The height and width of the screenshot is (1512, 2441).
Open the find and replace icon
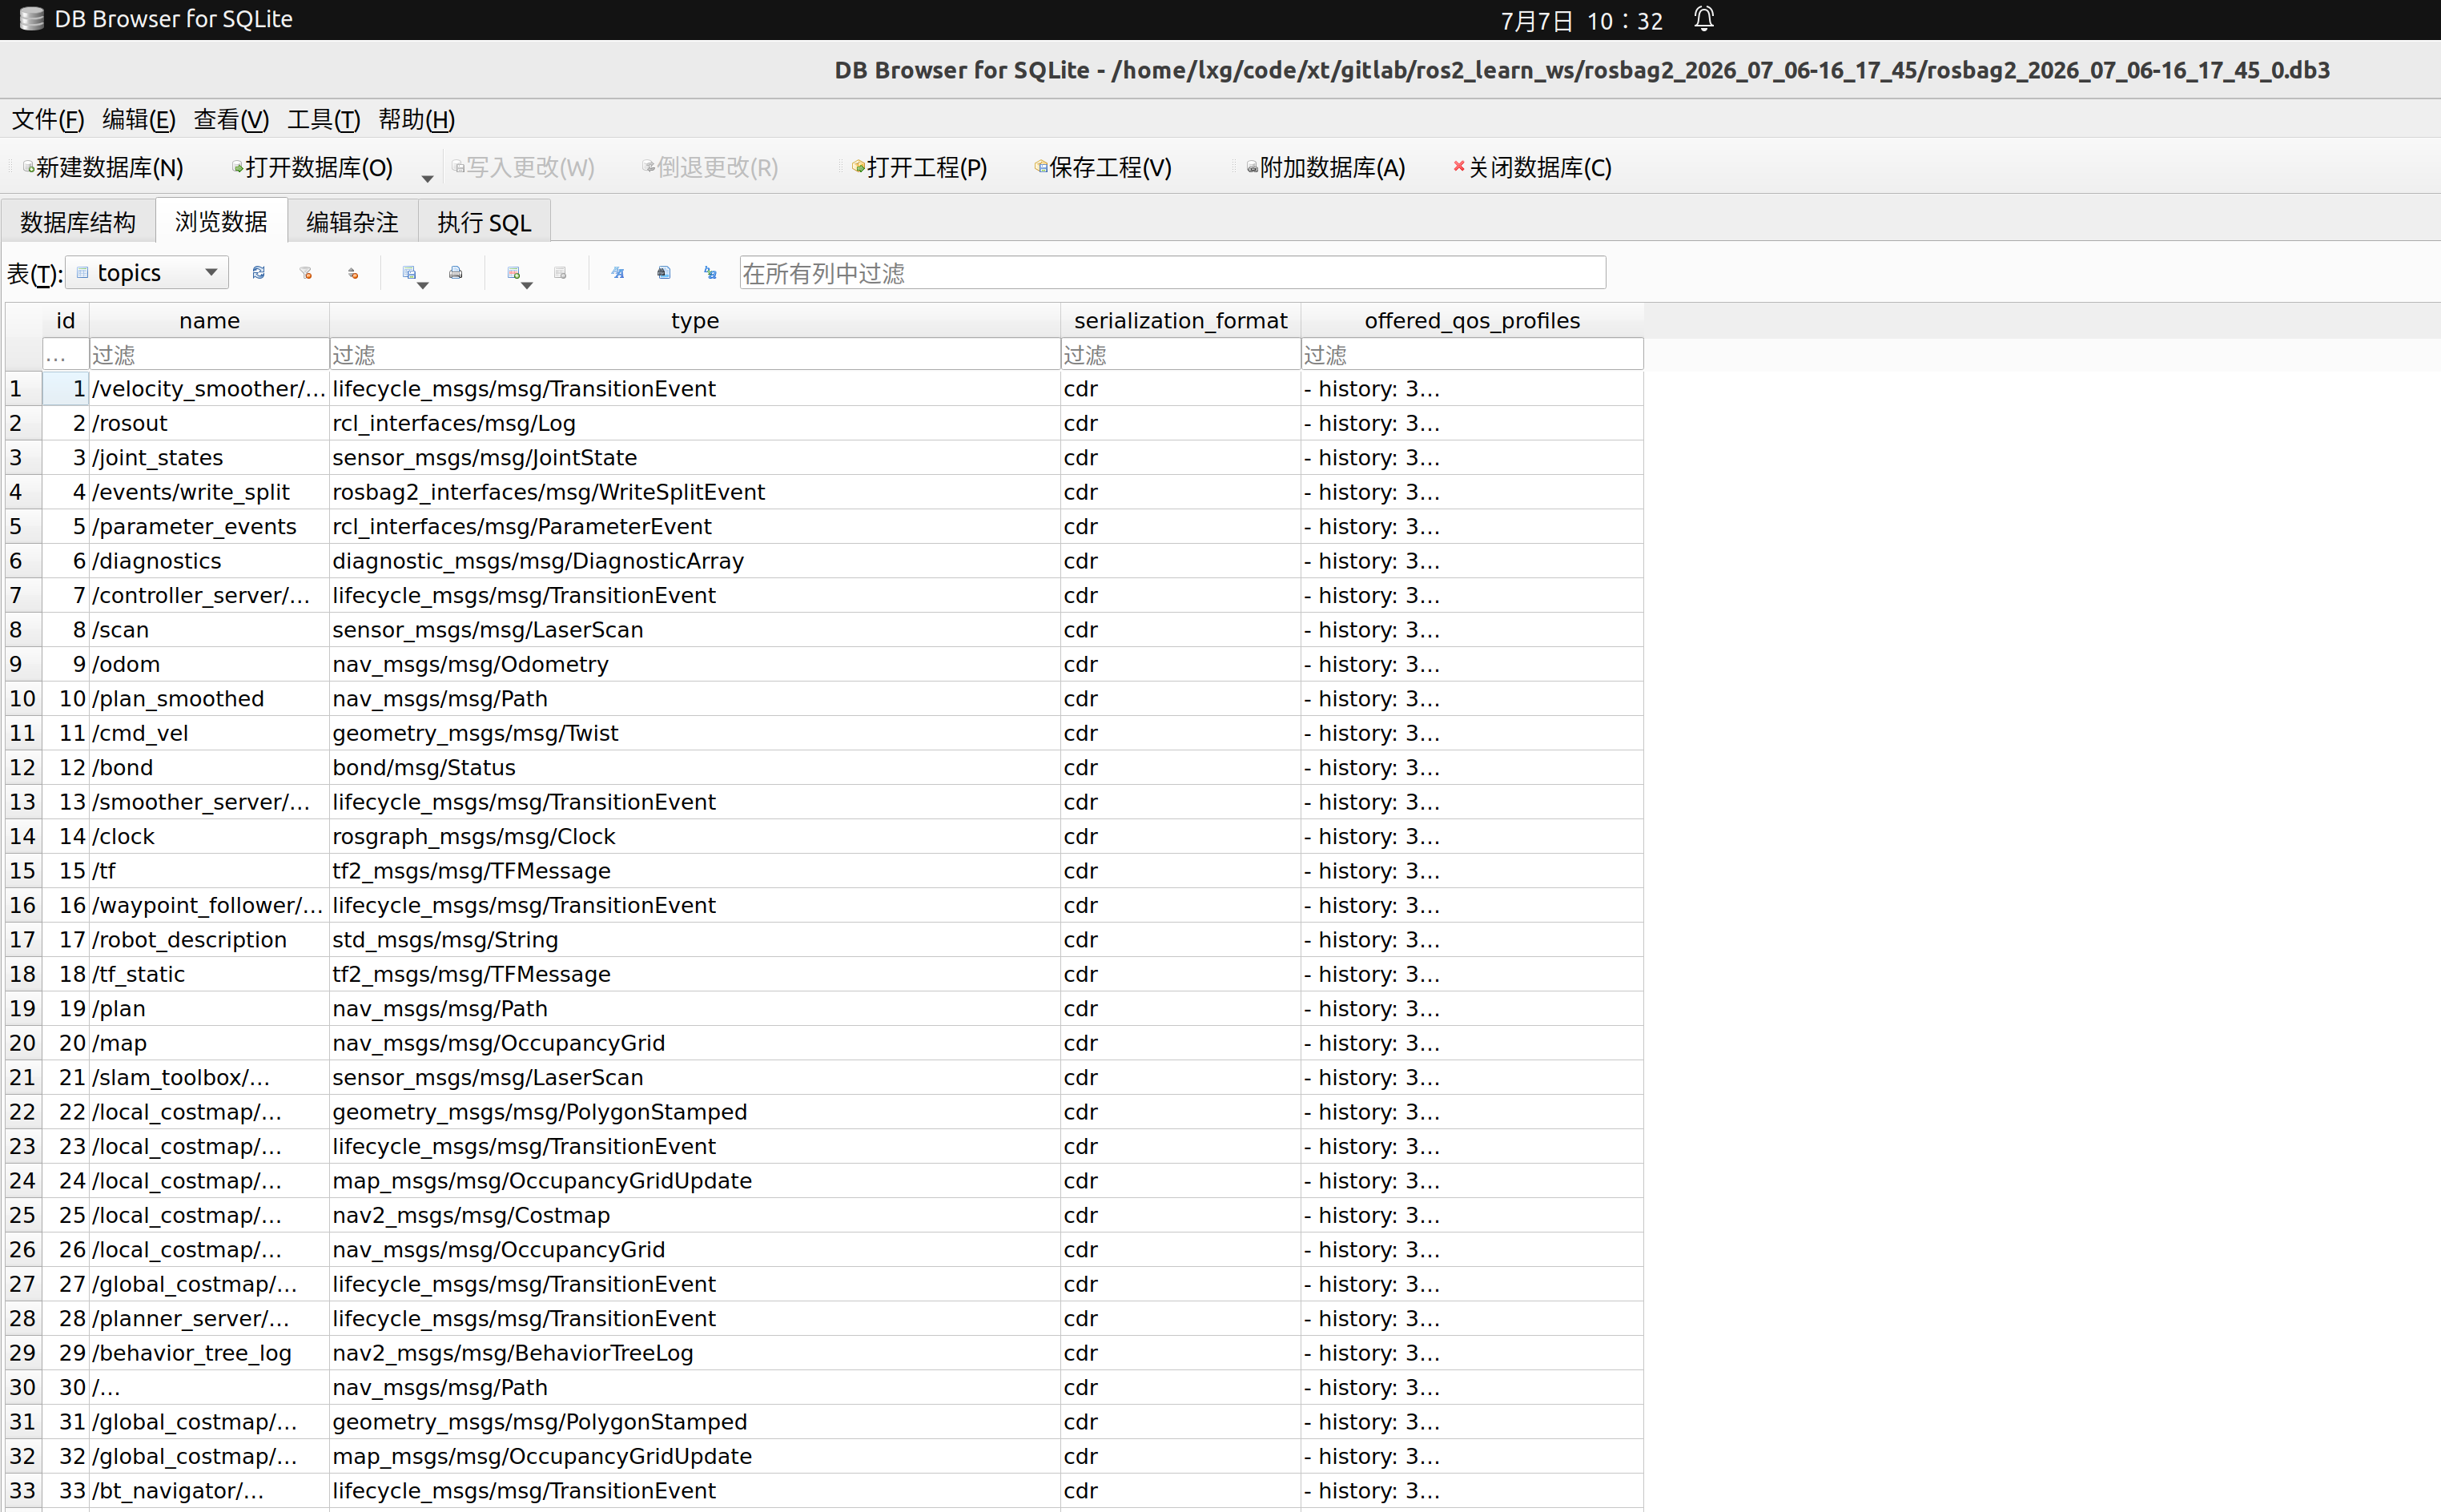[710, 273]
